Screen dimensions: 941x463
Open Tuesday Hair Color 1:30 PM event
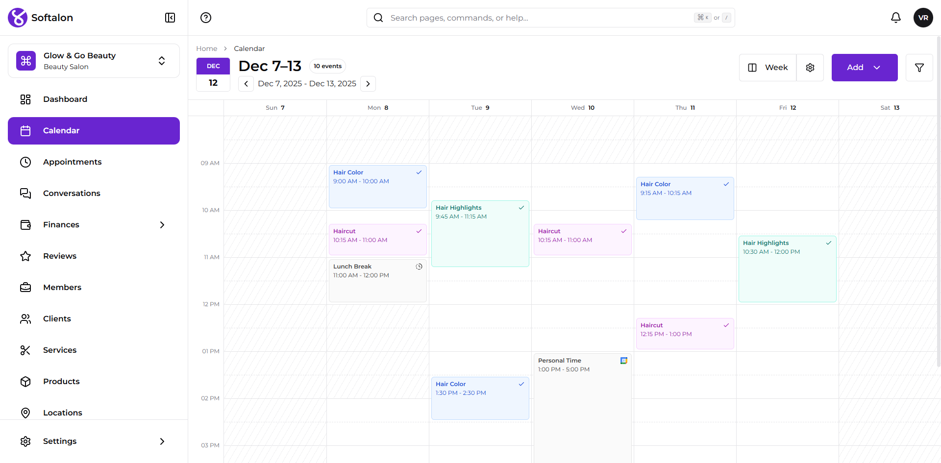click(480, 398)
